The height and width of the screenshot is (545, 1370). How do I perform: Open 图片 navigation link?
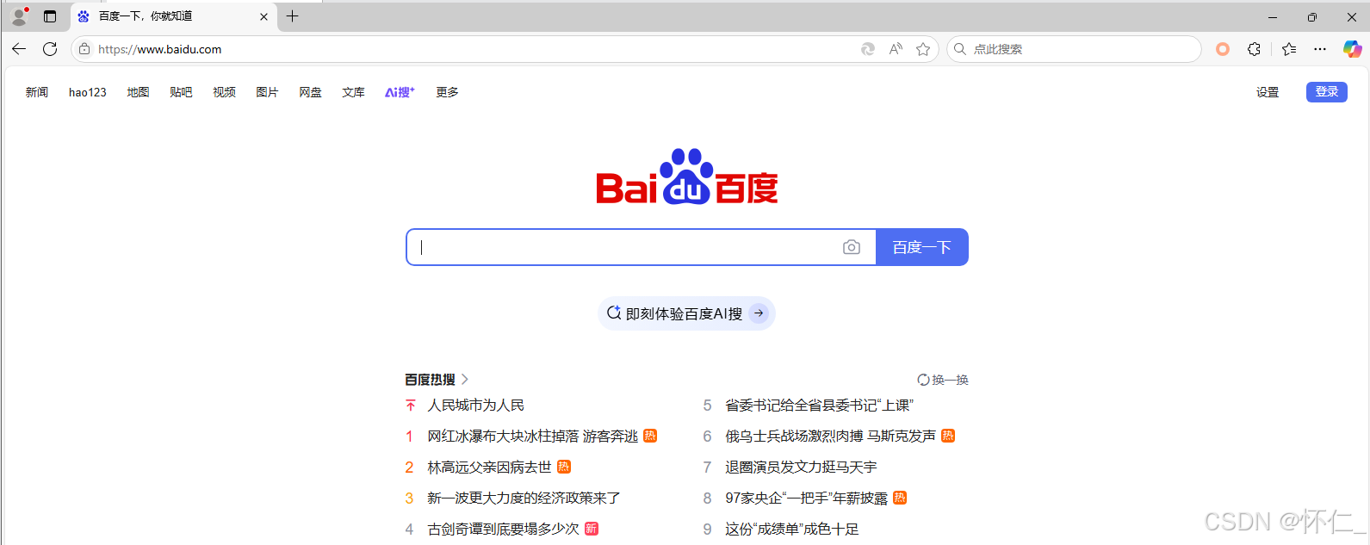(268, 92)
